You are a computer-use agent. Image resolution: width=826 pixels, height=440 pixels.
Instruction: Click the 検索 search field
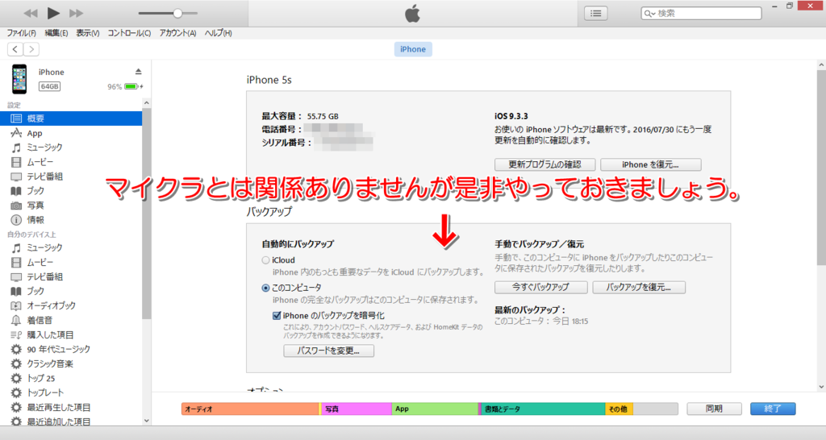(x=701, y=13)
